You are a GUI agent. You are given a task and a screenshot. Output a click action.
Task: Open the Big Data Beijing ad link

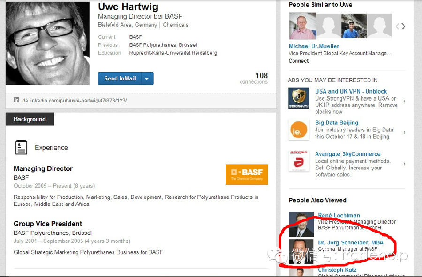coord(337,123)
